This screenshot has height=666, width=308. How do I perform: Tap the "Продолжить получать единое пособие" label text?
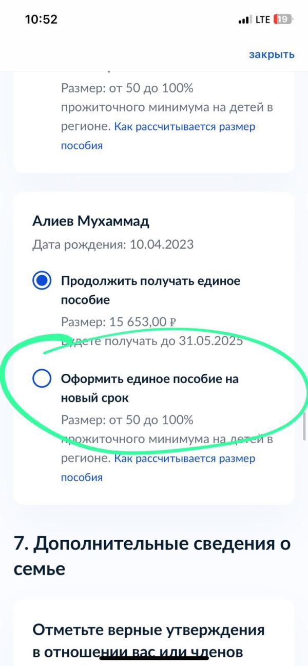click(151, 290)
